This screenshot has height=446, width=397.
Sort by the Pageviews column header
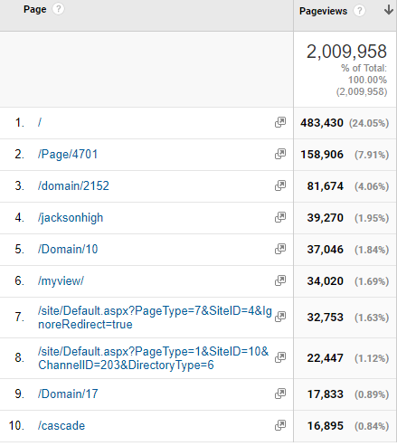pos(323,11)
